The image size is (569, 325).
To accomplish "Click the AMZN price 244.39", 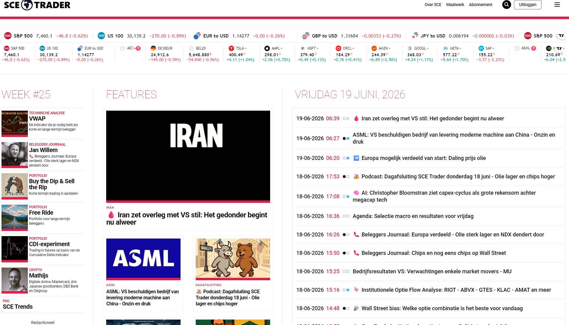I will (x=379, y=55).
